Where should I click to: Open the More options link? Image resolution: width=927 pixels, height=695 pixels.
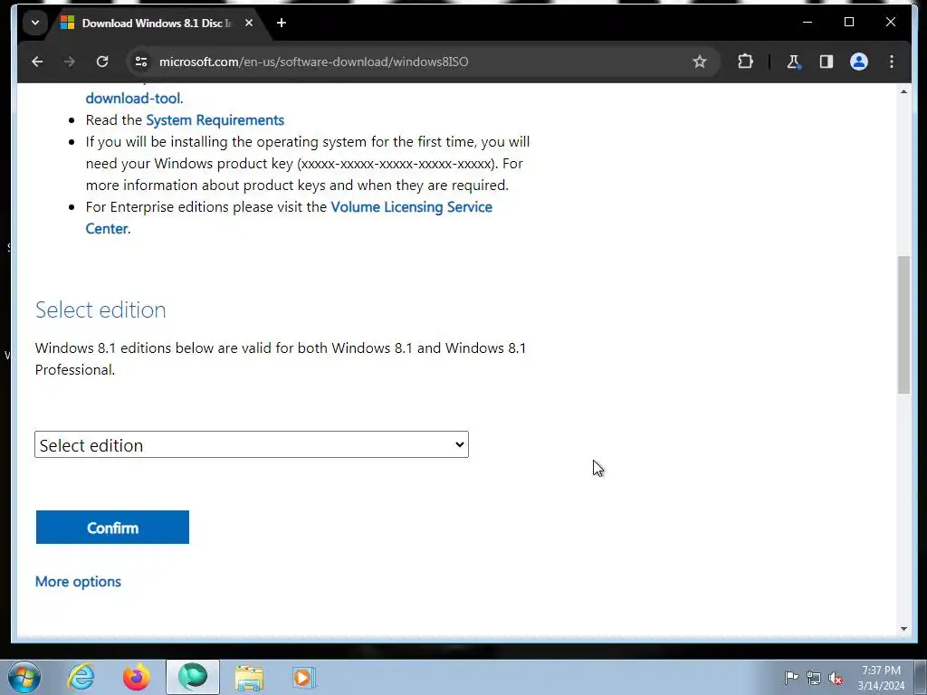point(78,582)
